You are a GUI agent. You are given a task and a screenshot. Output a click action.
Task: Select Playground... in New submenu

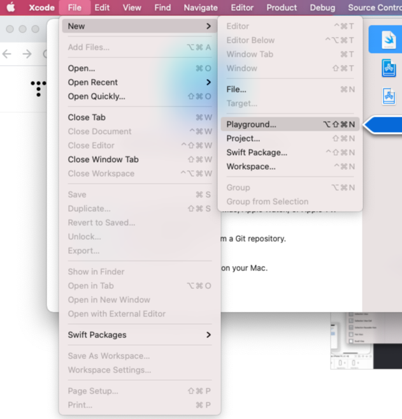[x=290, y=124]
